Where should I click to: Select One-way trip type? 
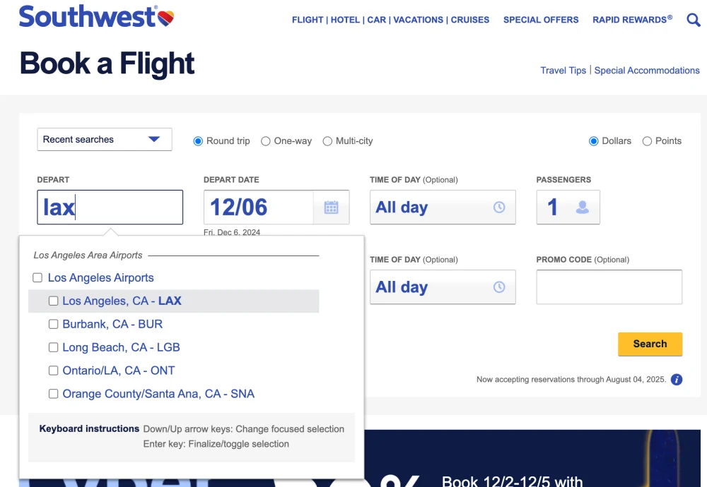(x=265, y=141)
